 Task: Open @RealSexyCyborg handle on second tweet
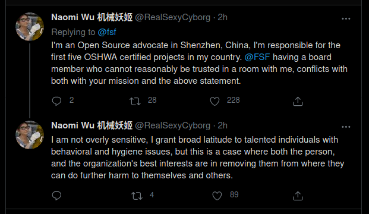click(x=172, y=125)
